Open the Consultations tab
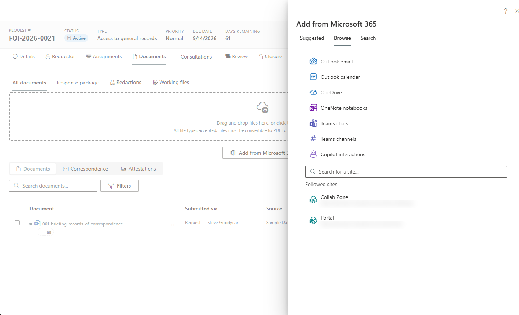This screenshot has height=315, width=519. click(x=196, y=57)
